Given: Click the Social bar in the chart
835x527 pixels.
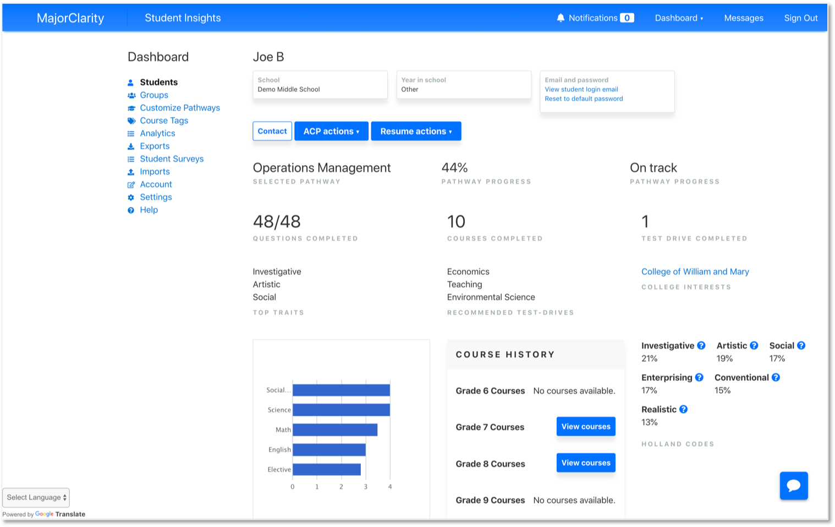Looking at the screenshot, I should click(341, 390).
